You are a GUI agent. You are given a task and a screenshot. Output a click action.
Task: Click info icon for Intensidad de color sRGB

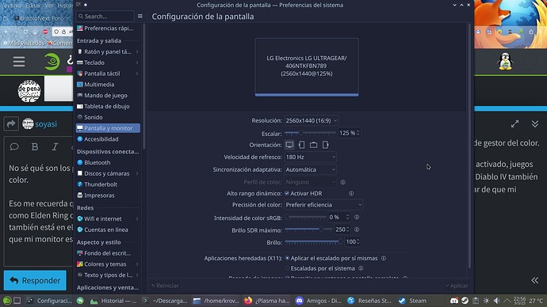[x=357, y=217]
